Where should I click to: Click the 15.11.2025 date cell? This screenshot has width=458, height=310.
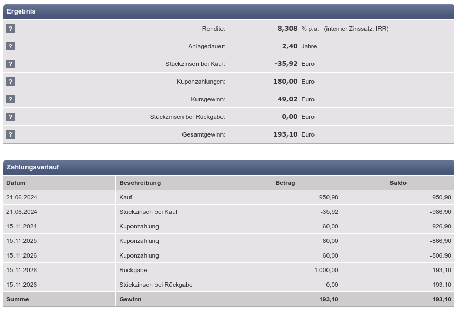(22, 241)
